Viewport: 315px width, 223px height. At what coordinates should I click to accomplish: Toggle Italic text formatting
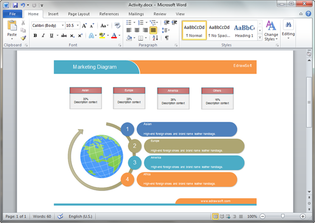[x=43, y=36]
